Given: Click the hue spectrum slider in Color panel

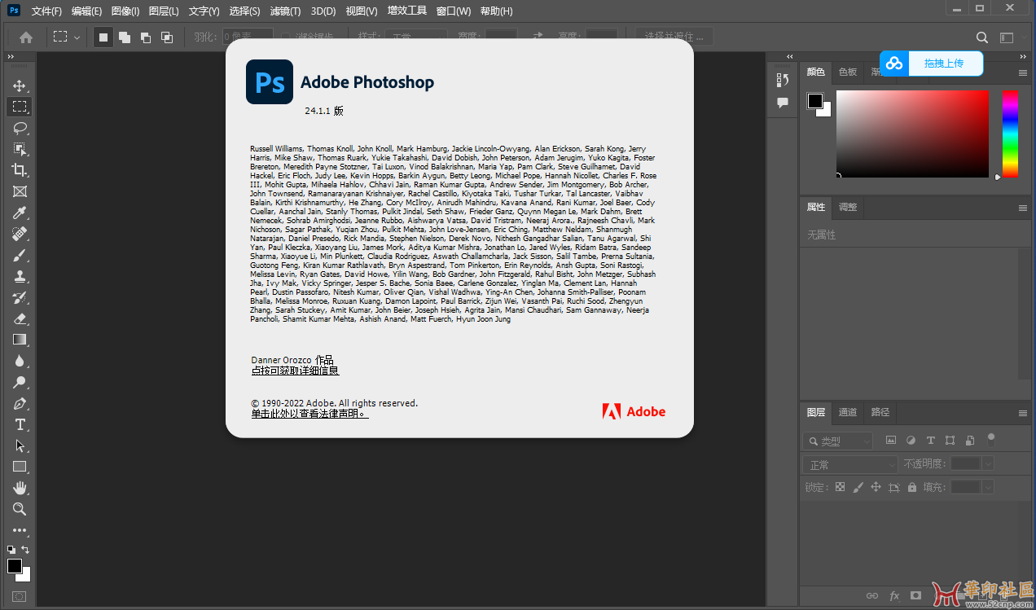Looking at the screenshot, I should [1010, 134].
